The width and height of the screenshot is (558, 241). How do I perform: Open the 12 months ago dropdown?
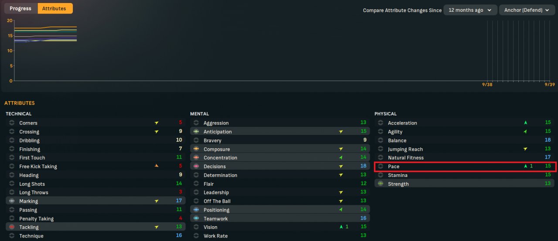(470, 10)
